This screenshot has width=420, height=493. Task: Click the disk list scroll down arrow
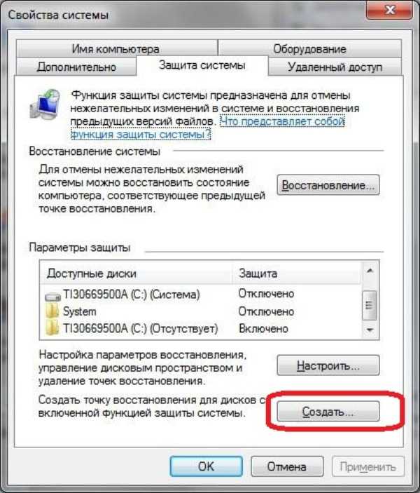[370, 330]
